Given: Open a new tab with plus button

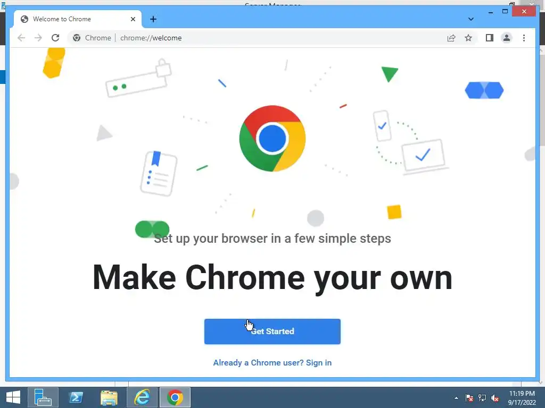Looking at the screenshot, I should [153, 19].
